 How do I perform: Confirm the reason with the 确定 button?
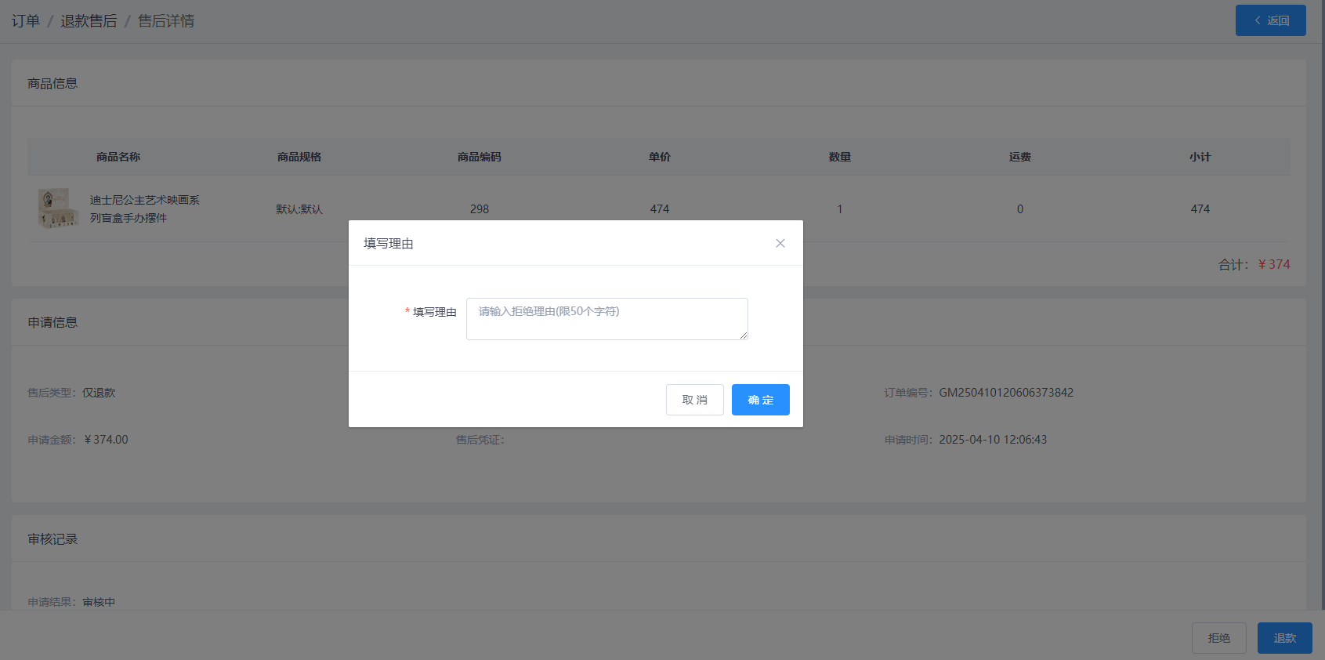760,400
